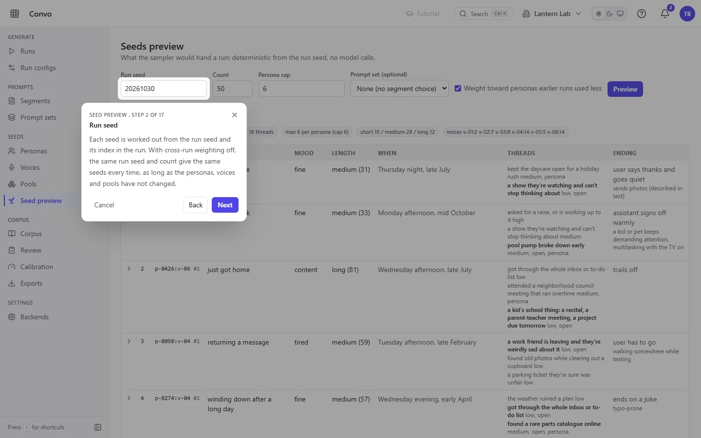Click the Preview button
The height and width of the screenshot is (438, 701).
coord(625,89)
